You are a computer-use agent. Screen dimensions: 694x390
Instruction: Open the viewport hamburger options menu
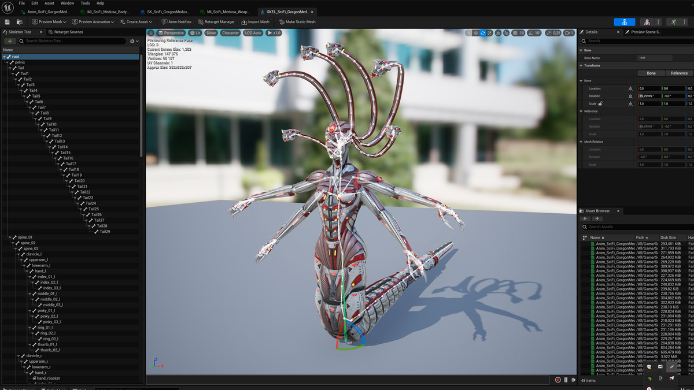151,33
